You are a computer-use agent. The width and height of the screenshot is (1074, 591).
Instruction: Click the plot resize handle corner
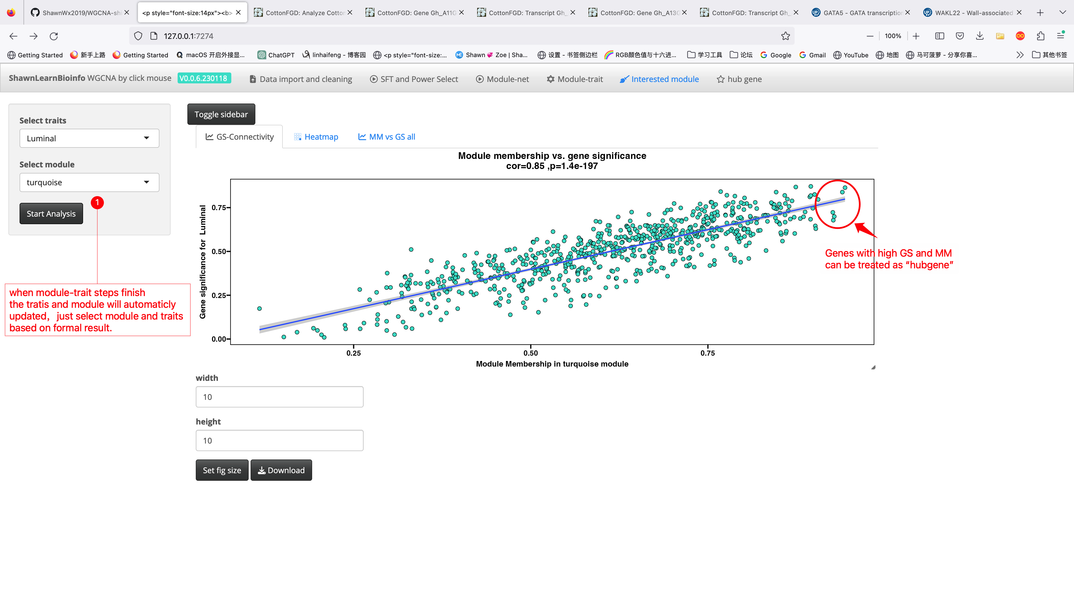pos(873,367)
